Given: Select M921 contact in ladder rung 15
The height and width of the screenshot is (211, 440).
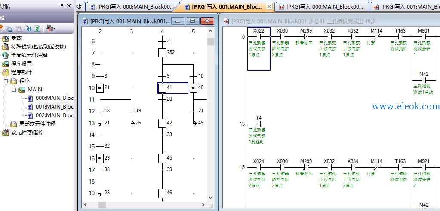Looking at the screenshot, I should click(x=424, y=167).
